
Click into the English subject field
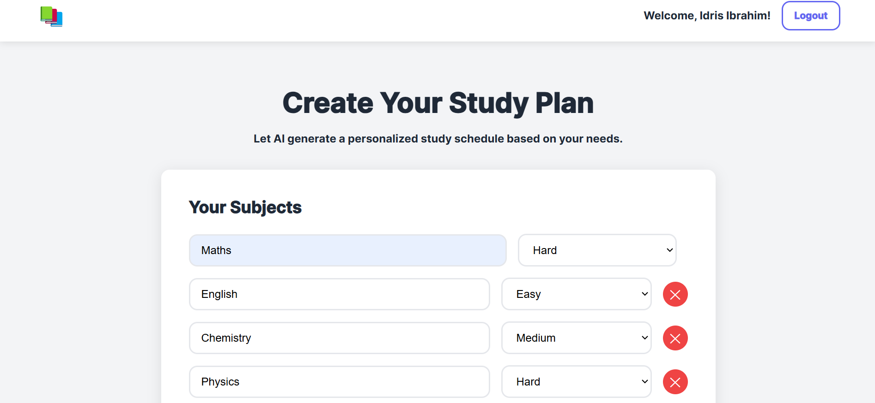[x=339, y=294]
